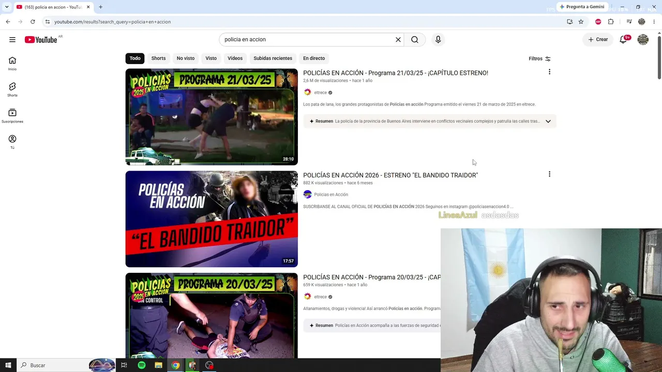Bookmark this page with the star
Image resolution: width=662 pixels, height=372 pixels.
click(x=581, y=22)
